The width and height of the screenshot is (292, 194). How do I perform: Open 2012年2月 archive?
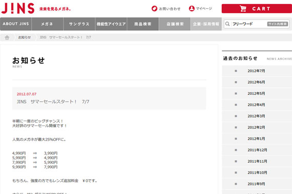click(x=256, y=127)
